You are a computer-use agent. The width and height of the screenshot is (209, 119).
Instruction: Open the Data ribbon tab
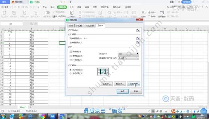click(x=79, y=7)
